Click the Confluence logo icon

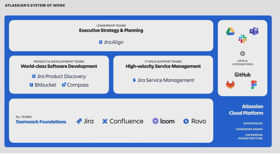[105, 121]
